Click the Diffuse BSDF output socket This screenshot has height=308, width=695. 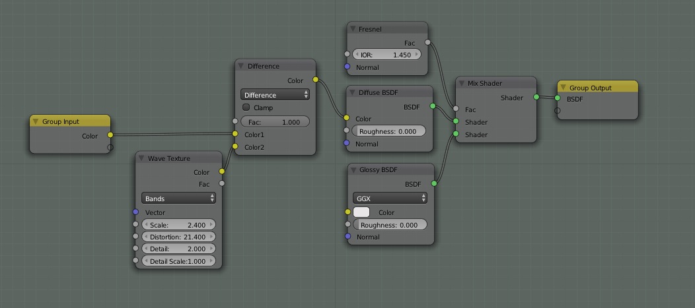click(x=433, y=106)
